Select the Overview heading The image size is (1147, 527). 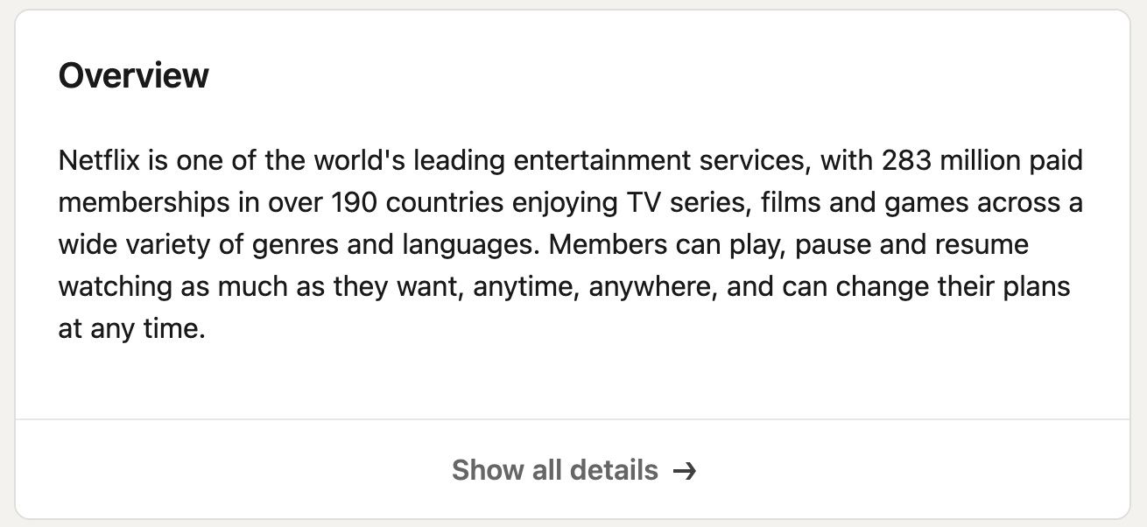(x=134, y=76)
